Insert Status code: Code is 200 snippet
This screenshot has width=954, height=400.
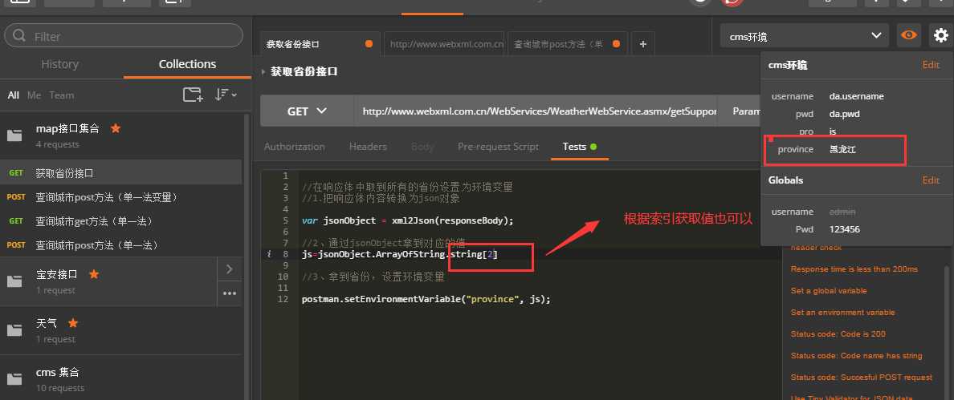pyautogui.click(x=838, y=333)
